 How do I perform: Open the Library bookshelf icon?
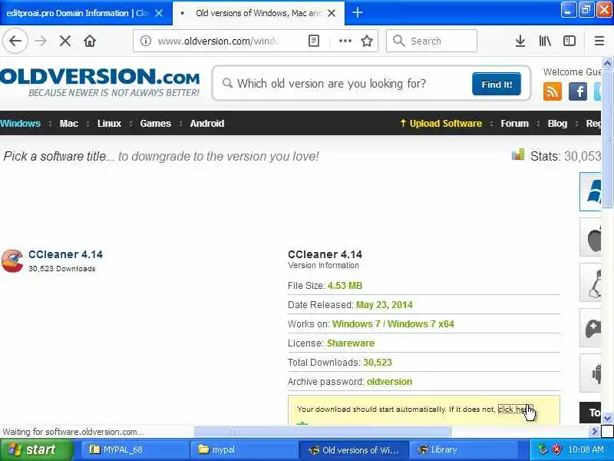(545, 41)
